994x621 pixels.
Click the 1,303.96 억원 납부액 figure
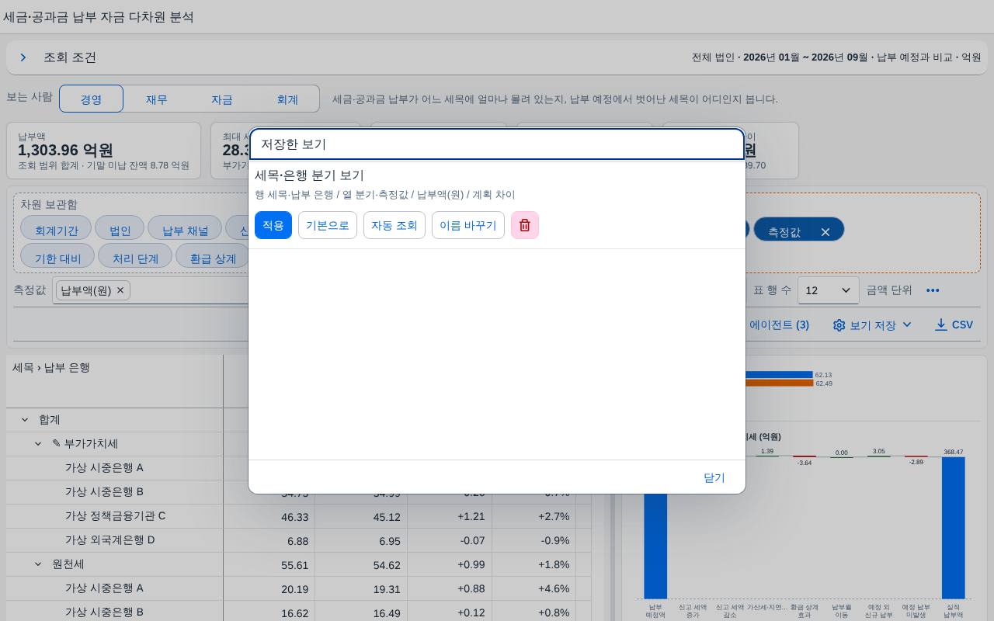pos(66,151)
